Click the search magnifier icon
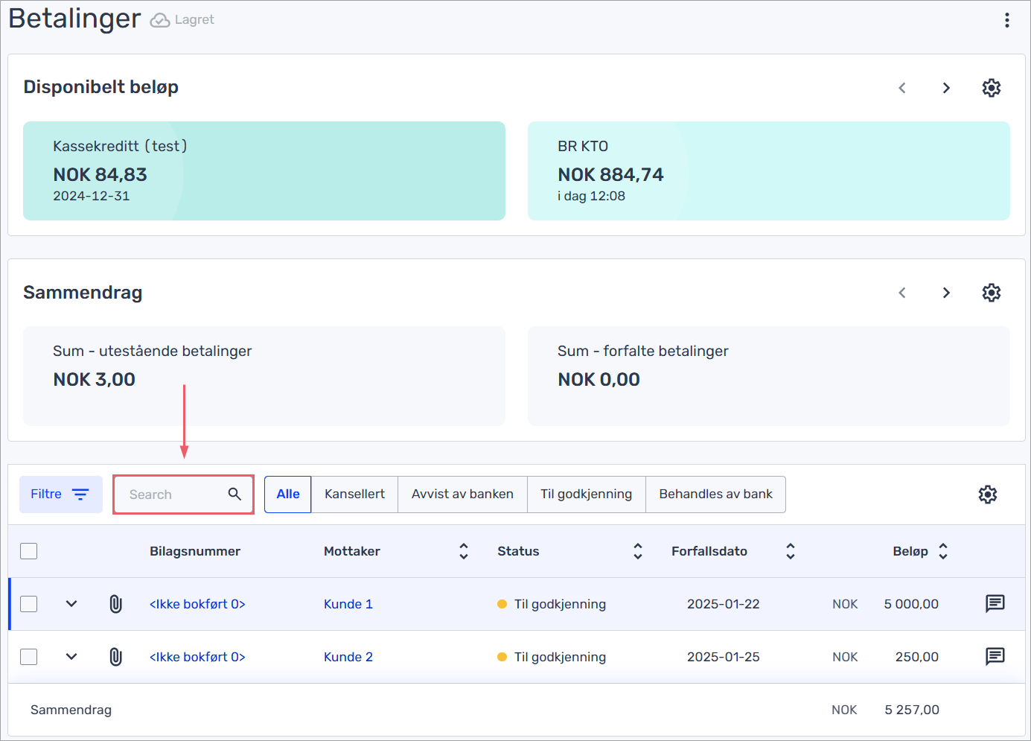The height and width of the screenshot is (741, 1031). pos(234,494)
